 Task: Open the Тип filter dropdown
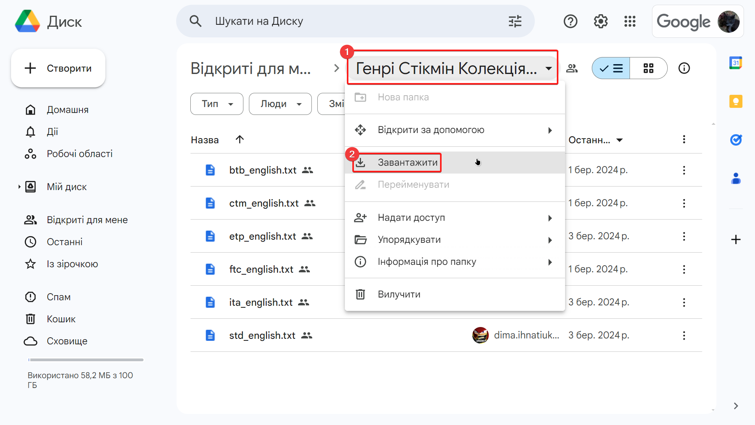click(x=217, y=104)
